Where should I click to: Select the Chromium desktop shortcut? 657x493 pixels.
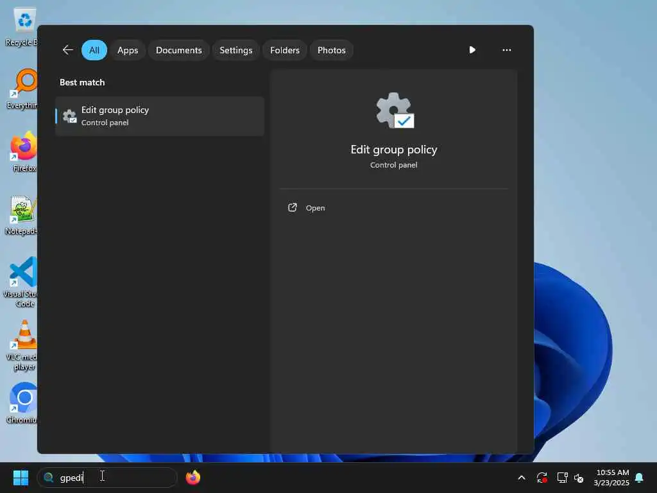pyautogui.click(x=22, y=403)
